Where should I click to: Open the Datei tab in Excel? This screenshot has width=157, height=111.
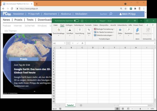(55, 25)
